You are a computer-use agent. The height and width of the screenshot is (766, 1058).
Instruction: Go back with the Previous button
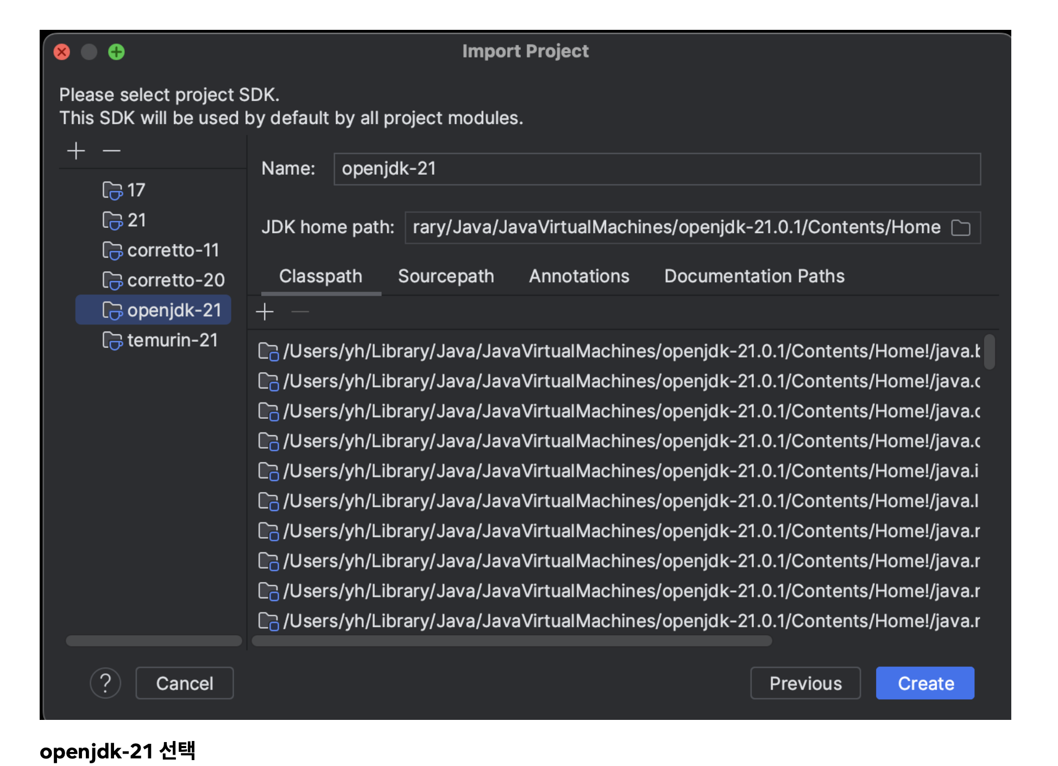[x=805, y=683]
